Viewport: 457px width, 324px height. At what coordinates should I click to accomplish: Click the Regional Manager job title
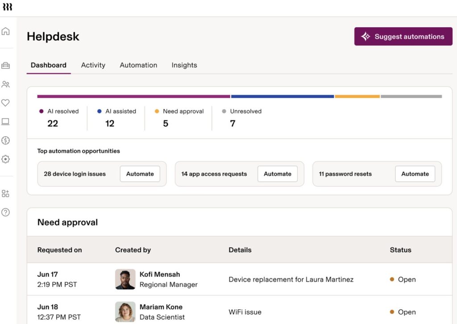coord(168,285)
